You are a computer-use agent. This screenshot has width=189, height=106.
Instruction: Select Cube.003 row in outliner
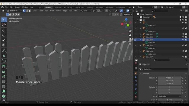(x=161, y=37)
